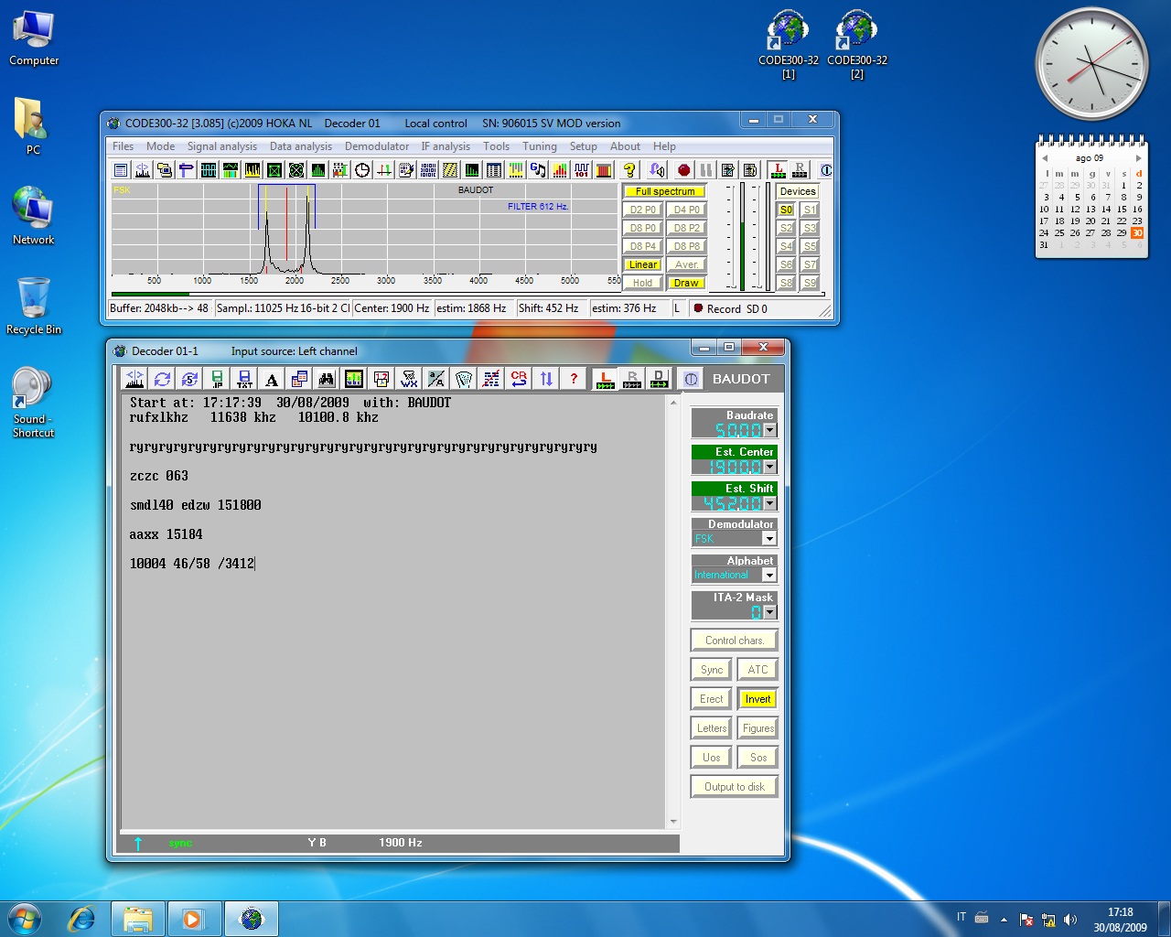Screen dimensions: 1171x937
Task: Click the binoculars search icon in decoder toolbar
Action: (327, 379)
